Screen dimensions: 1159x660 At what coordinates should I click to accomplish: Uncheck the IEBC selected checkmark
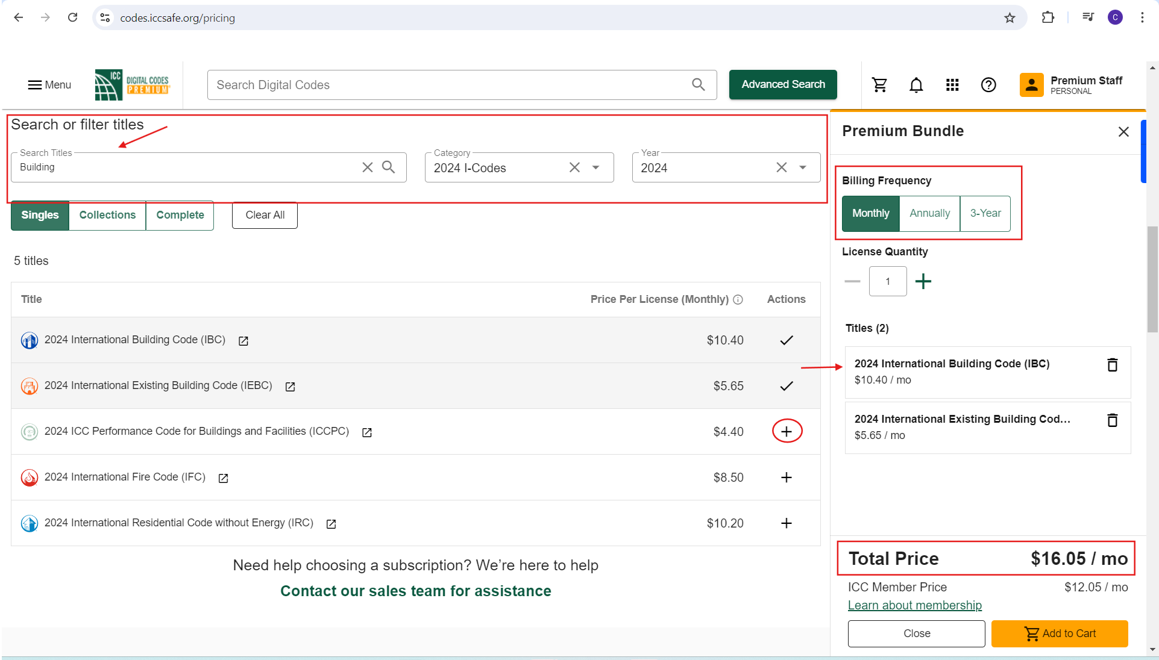pyautogui.click(x=787, y=386)
